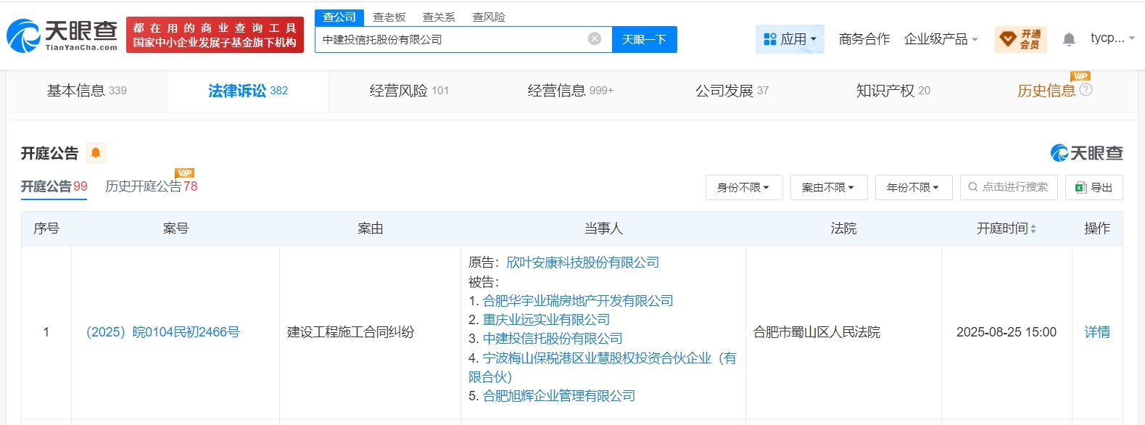Switch to the 经营风险 tab
The image size is (1145, 425).
[x=409, y=91]
